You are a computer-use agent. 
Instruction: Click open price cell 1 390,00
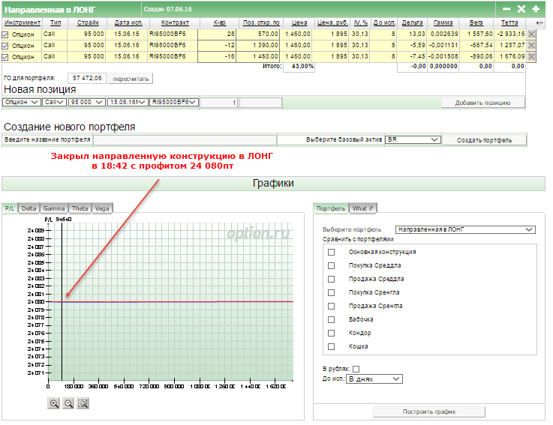(x=258, y=46)
